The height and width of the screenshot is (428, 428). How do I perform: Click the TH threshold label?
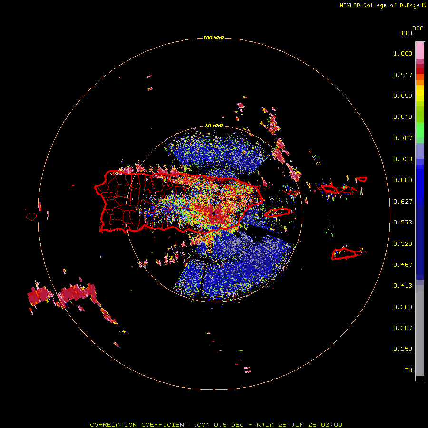(409, 370)
